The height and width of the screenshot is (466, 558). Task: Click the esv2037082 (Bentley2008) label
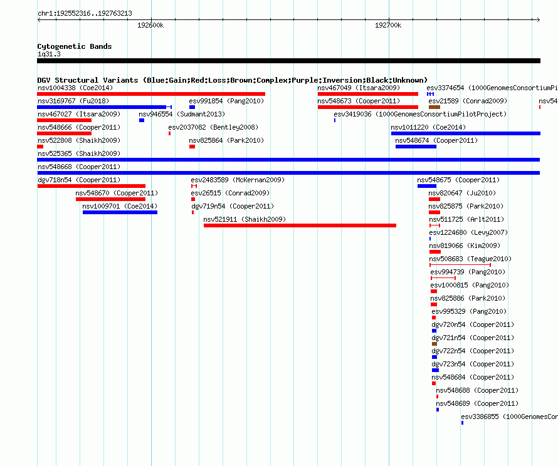pyautogui.click(x=213, y=127)
